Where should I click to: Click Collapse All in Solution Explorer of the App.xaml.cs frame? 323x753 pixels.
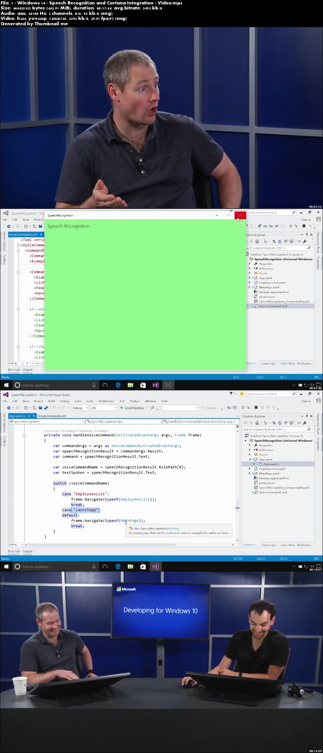point(286,423)
